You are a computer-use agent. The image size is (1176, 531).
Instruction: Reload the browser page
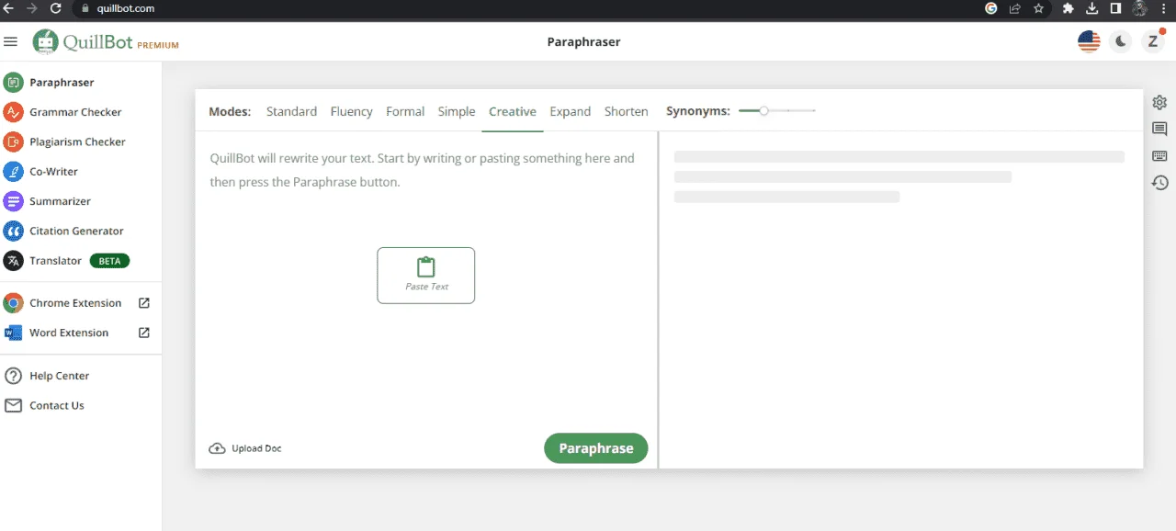click(x=56, y=8)
